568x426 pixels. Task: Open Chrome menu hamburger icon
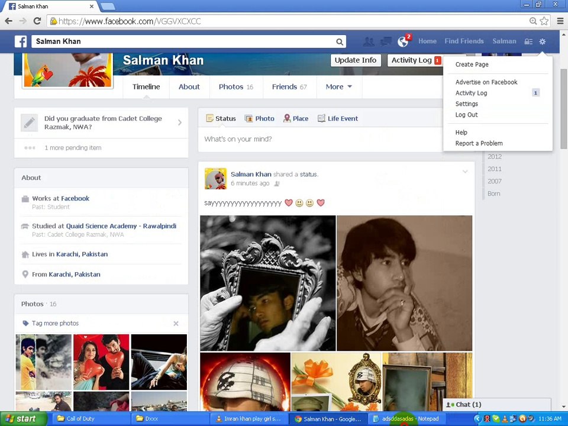click(560, 21)
